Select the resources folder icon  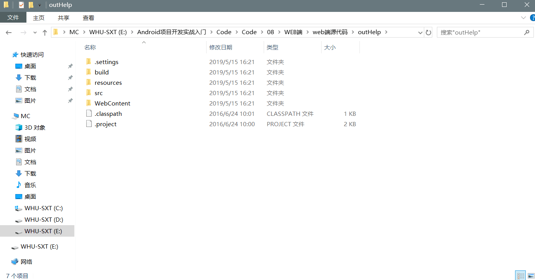coord(89,82)
